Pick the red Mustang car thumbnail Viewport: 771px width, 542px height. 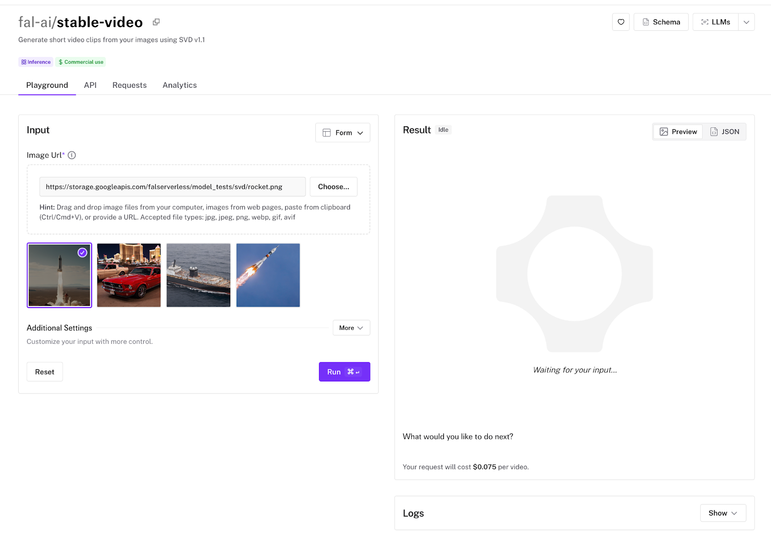129,275
